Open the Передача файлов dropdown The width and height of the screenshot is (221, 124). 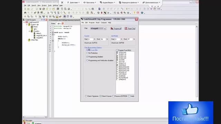point(129,2)
